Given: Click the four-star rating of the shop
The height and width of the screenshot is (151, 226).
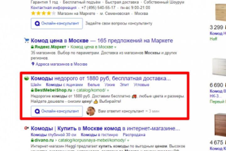Looking at the screenshot, I should point(43,14).
